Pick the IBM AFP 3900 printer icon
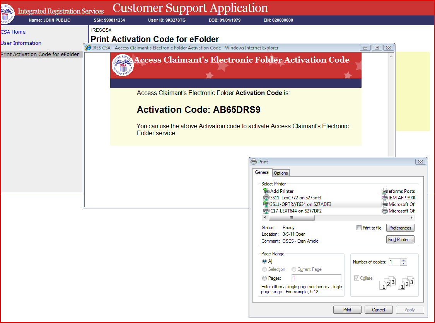Viewport: 435px width, 323px height. click(x=384, y=197)
